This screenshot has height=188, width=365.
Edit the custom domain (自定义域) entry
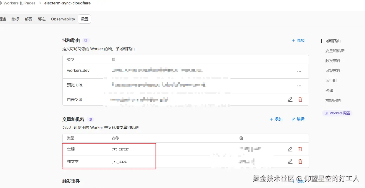(290, 99)
